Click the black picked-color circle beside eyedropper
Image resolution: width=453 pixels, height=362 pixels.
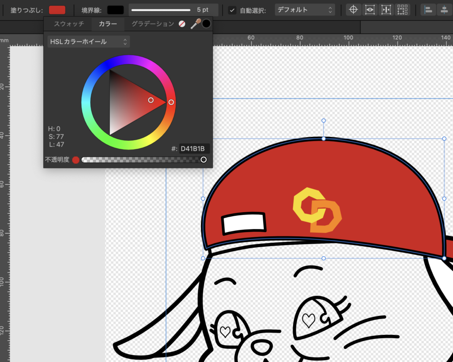[x=206, y=24]
